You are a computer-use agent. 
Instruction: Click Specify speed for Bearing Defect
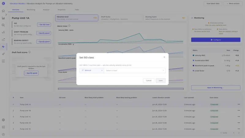tap(44, 42)
